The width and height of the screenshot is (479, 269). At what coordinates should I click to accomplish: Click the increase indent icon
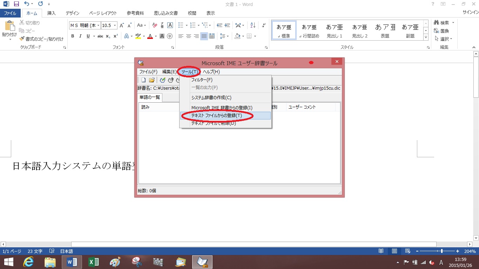pos(227,25)
